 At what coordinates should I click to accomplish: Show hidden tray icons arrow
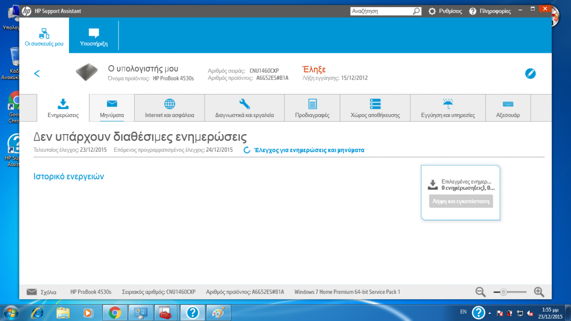coord(490,313)
